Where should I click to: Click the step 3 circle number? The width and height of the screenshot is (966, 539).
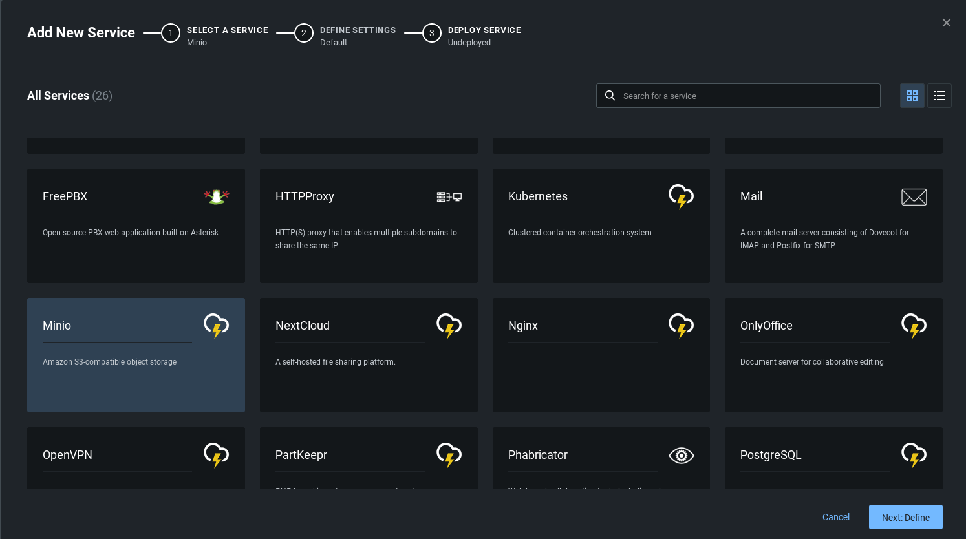click(432, 33)
